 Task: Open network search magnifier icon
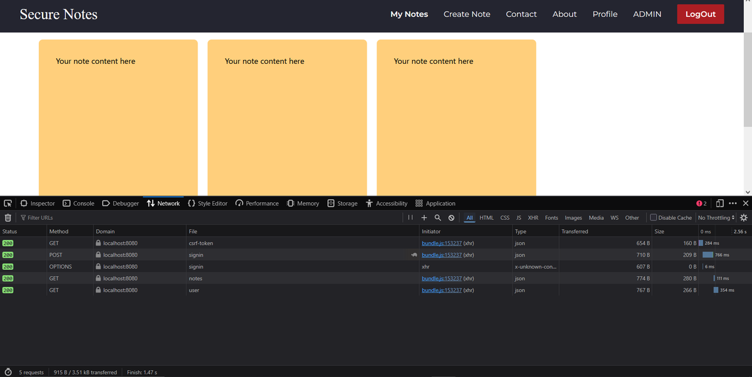coord(437,218)
